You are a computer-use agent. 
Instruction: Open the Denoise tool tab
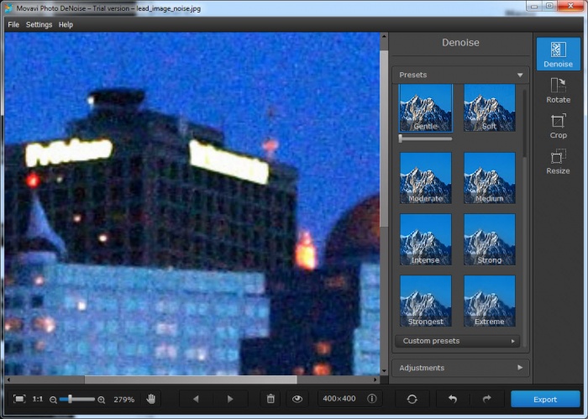tap(558, 54)
